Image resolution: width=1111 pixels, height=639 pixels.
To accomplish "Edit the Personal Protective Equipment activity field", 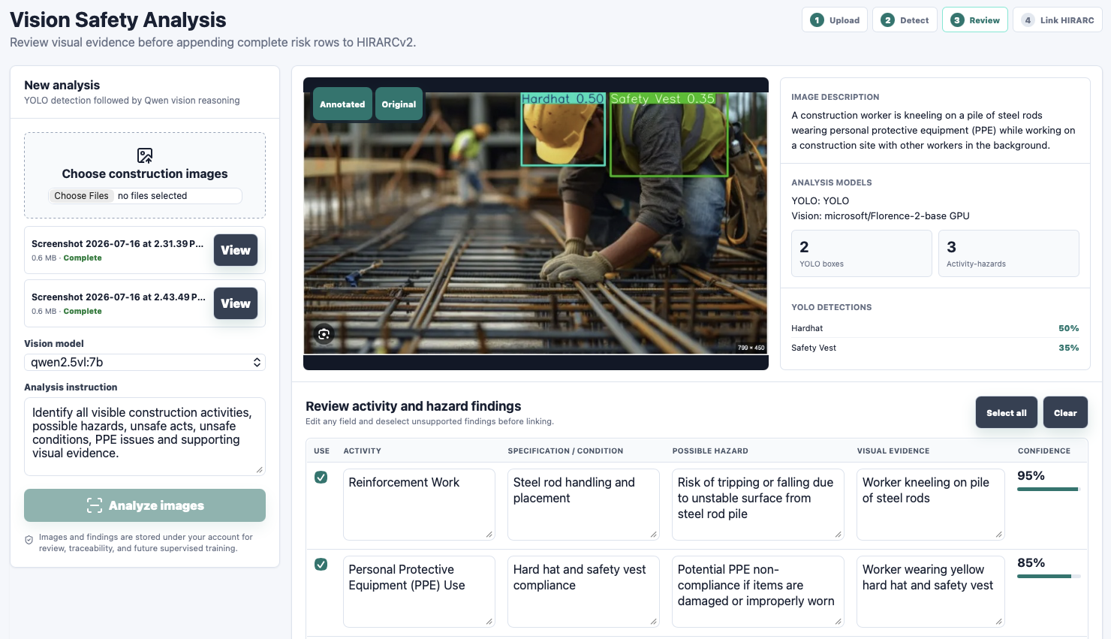I will coord(419,592).
